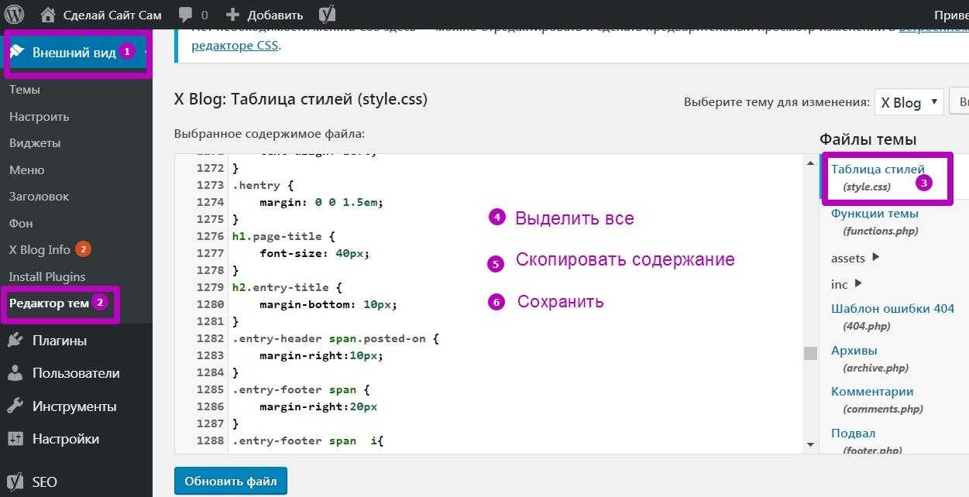
Task: Open Настройки from the sidebar
Action: click(x=65, y=439)
